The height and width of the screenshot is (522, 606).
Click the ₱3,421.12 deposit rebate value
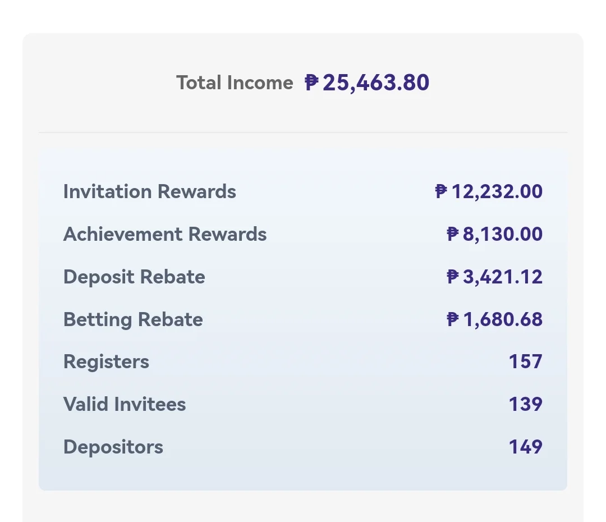pos(494,277)
